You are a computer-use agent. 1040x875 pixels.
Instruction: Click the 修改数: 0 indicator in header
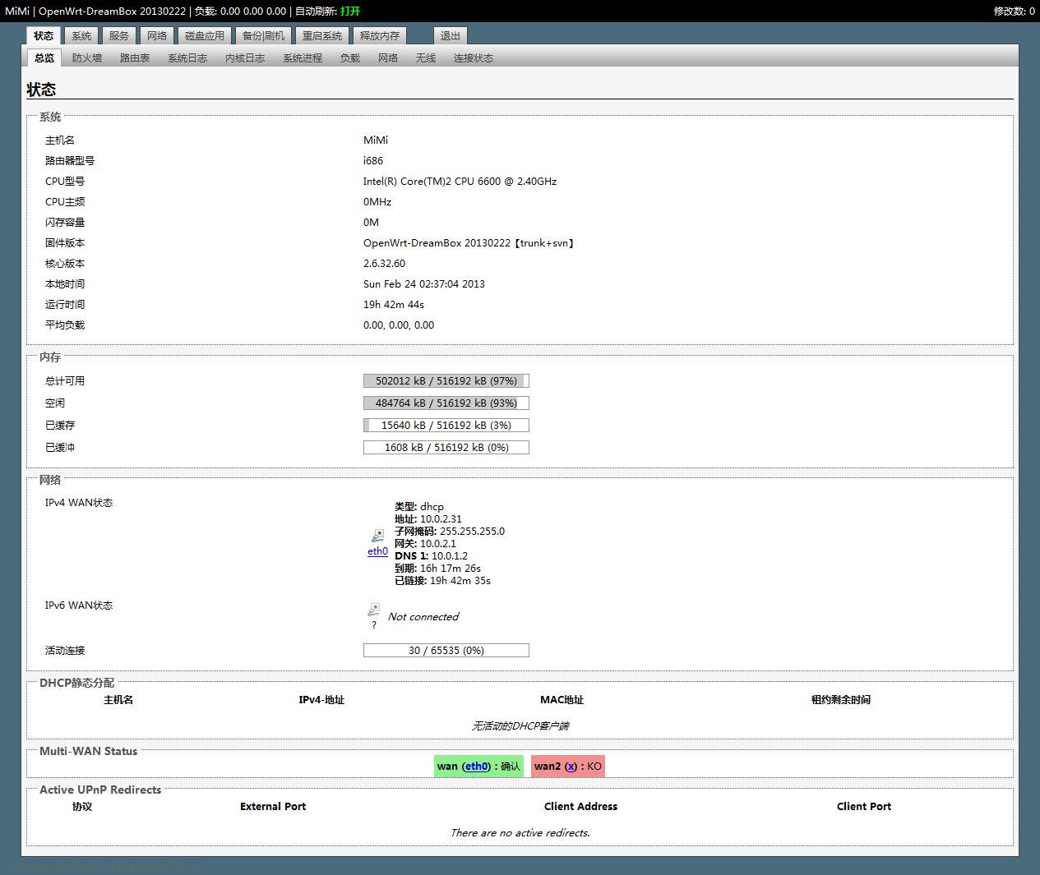click(x=1014, y=12)
